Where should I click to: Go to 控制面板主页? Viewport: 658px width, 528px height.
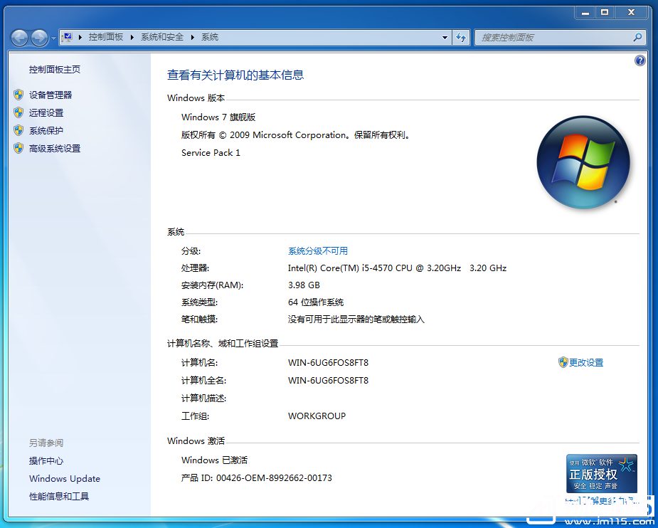(55, 70)
